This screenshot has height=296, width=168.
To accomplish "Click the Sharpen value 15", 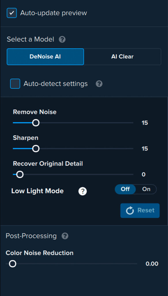I will pos(145,149).
